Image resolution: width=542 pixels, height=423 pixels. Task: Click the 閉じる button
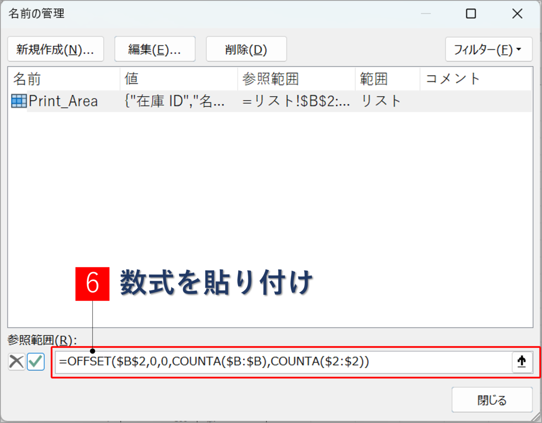click(x=492, y=400)
